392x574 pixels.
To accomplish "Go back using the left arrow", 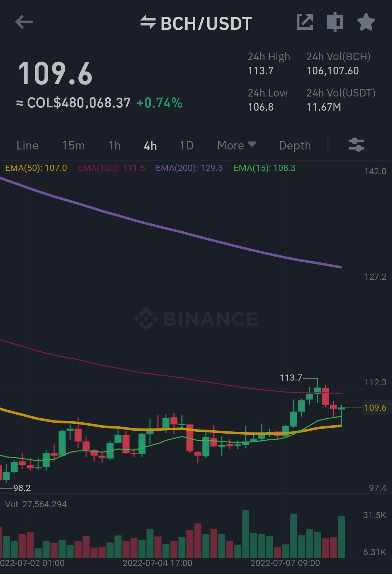I will coord(24,22).
